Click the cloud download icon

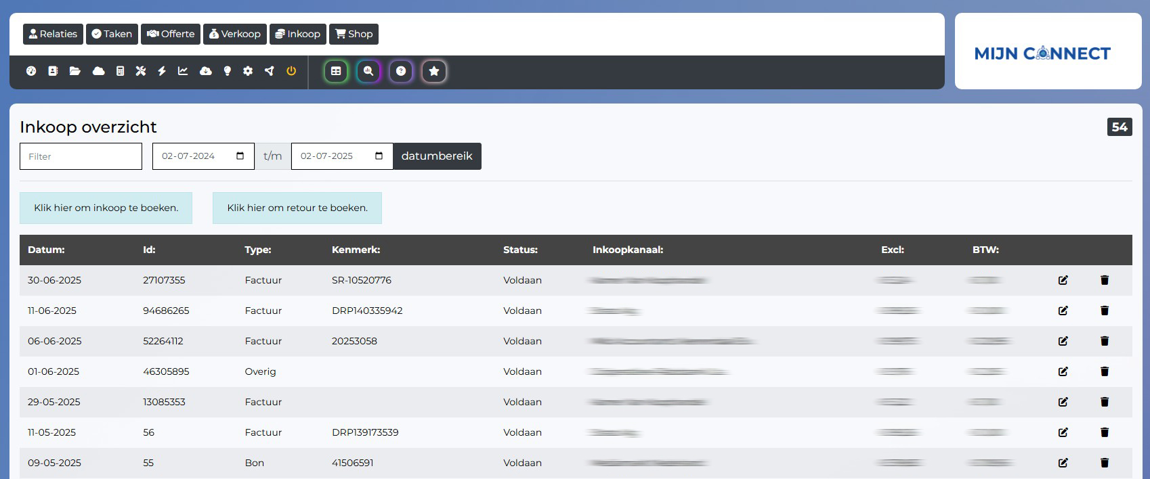click(205, 71)
